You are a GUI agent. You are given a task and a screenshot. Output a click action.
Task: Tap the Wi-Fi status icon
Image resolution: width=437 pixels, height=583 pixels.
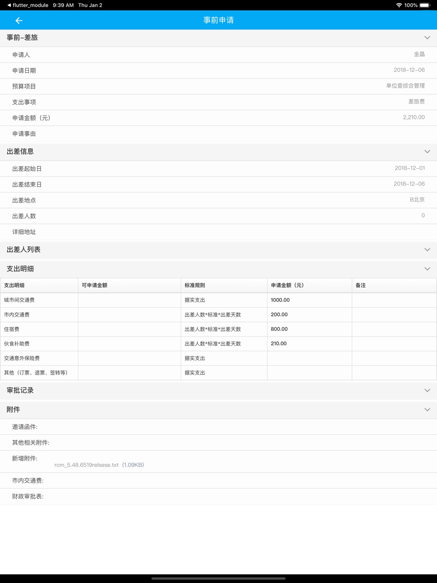pos(399,5)
